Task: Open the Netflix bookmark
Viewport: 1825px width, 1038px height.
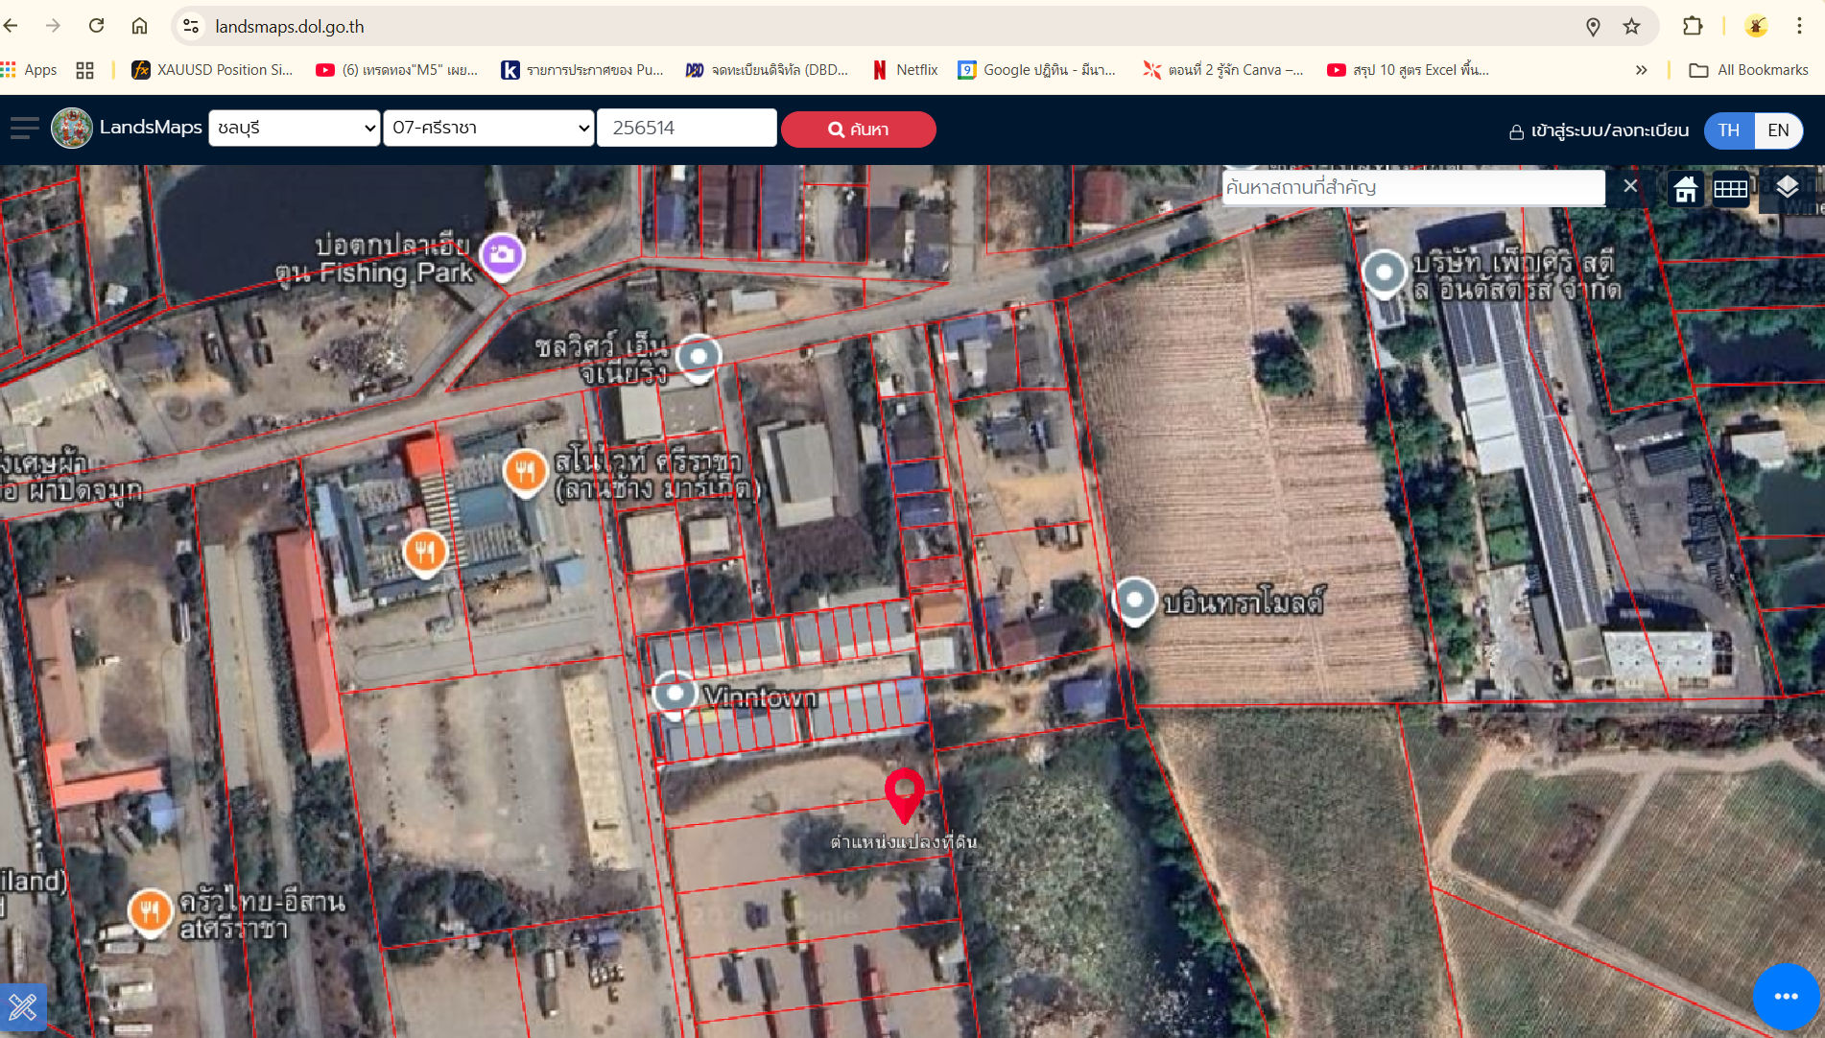Action: (905, 69)
